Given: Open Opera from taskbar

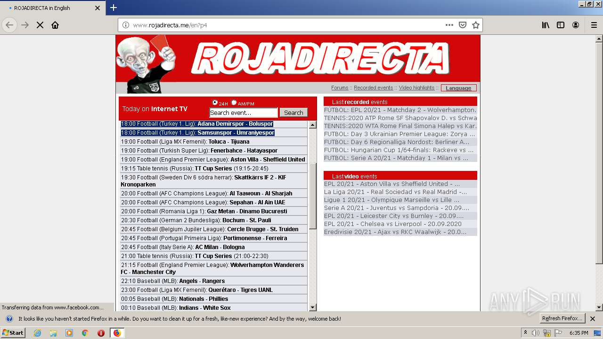Looking at the screenshot, I should coord(101,333).
